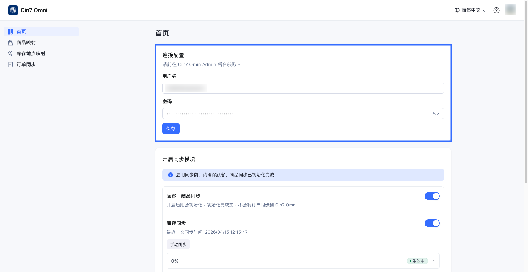Disable the 库存同步 switch
The image size is (528, 272).
(x=432, y=223)
